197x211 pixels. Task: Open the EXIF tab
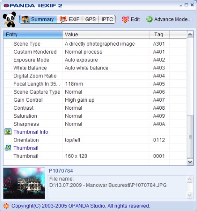click(69, 19)
